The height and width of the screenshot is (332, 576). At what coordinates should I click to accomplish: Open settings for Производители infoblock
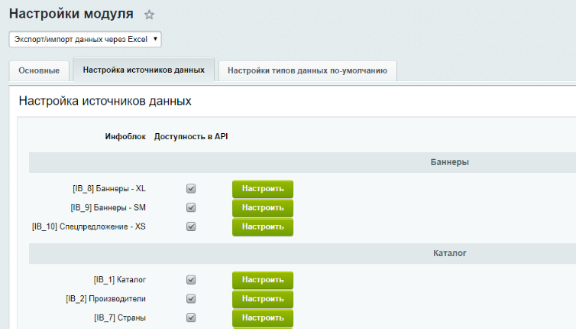click(x=263, y=299)
